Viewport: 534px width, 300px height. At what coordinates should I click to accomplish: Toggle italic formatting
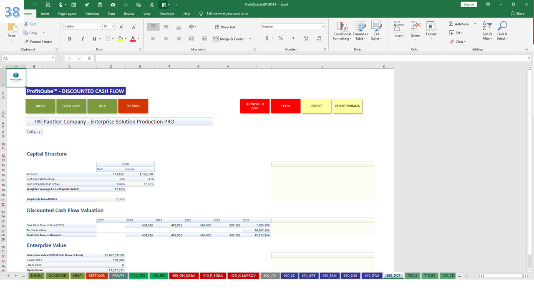click(82, 39)
